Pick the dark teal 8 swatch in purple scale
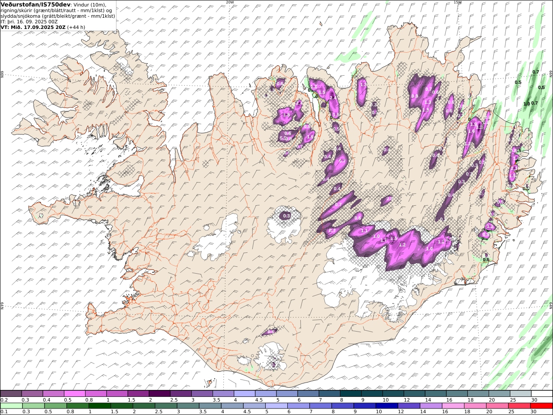Viewport: 553px width, 415px height. tap(351, 394)
